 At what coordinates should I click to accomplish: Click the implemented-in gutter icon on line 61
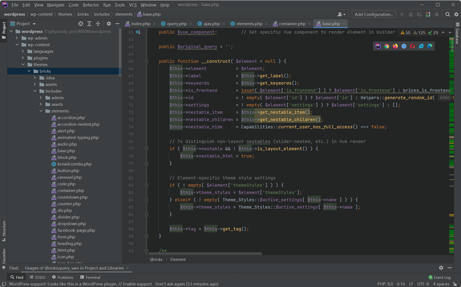138,32
